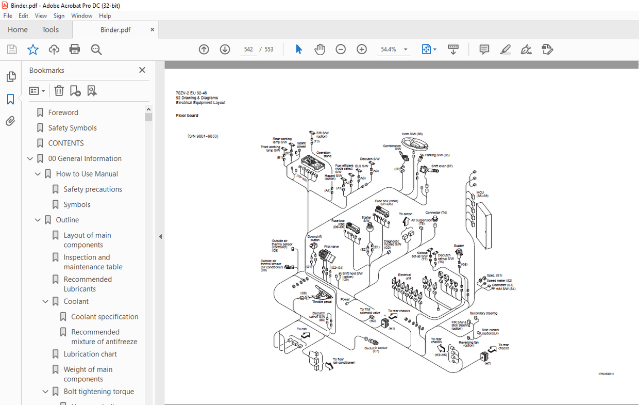Open the File menu
This screenshot has height=405, width=639.
pyautogui.click(x=8, y=15)
